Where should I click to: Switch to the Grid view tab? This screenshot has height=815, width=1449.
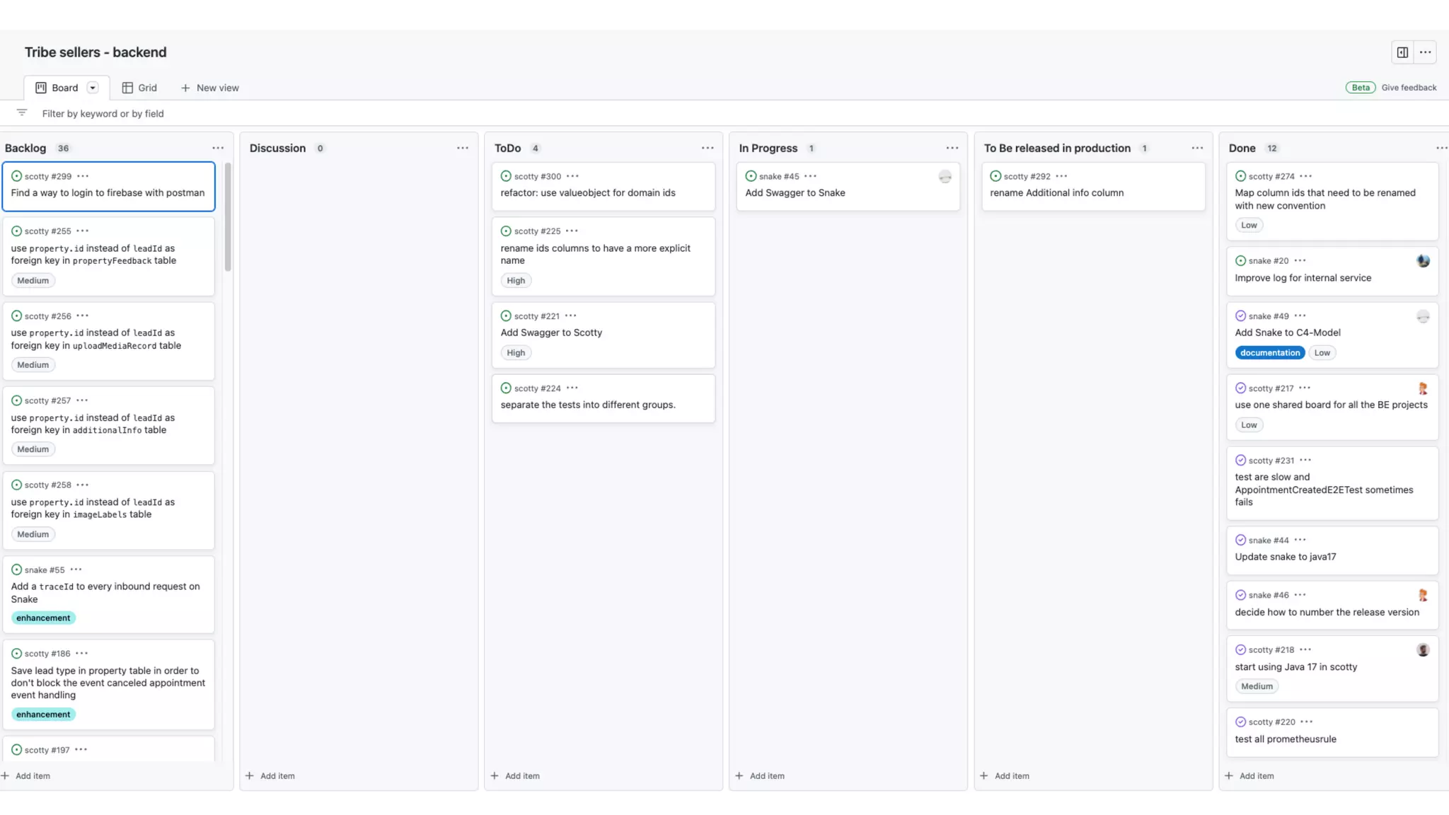point(139,88)
